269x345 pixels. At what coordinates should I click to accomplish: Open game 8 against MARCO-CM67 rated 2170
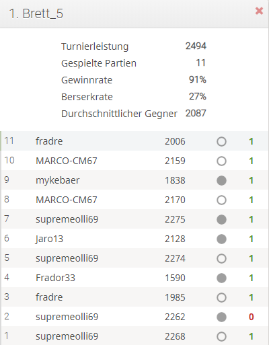click(135, 200)
